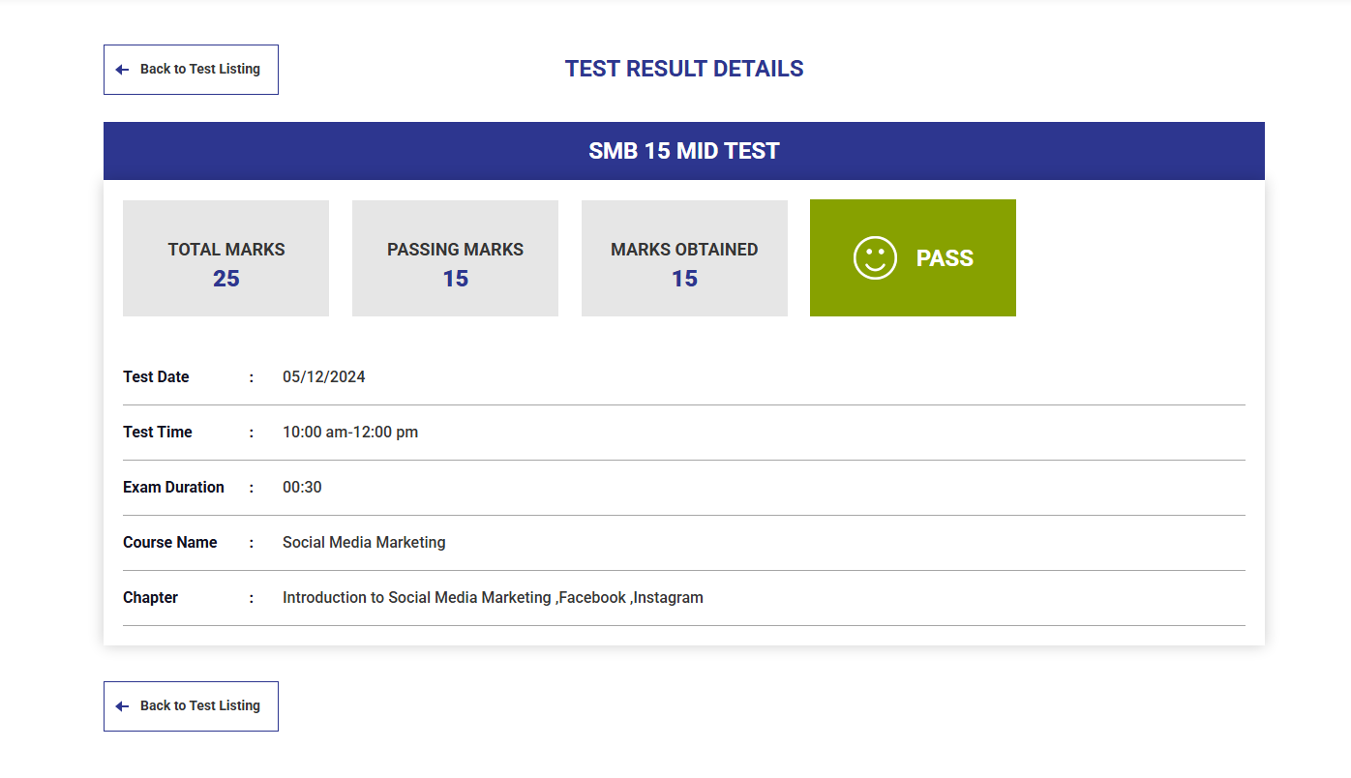Click the Social Media Marketing course name
This screenshot has height=778, width=1351.
click(x=364, y=543)
